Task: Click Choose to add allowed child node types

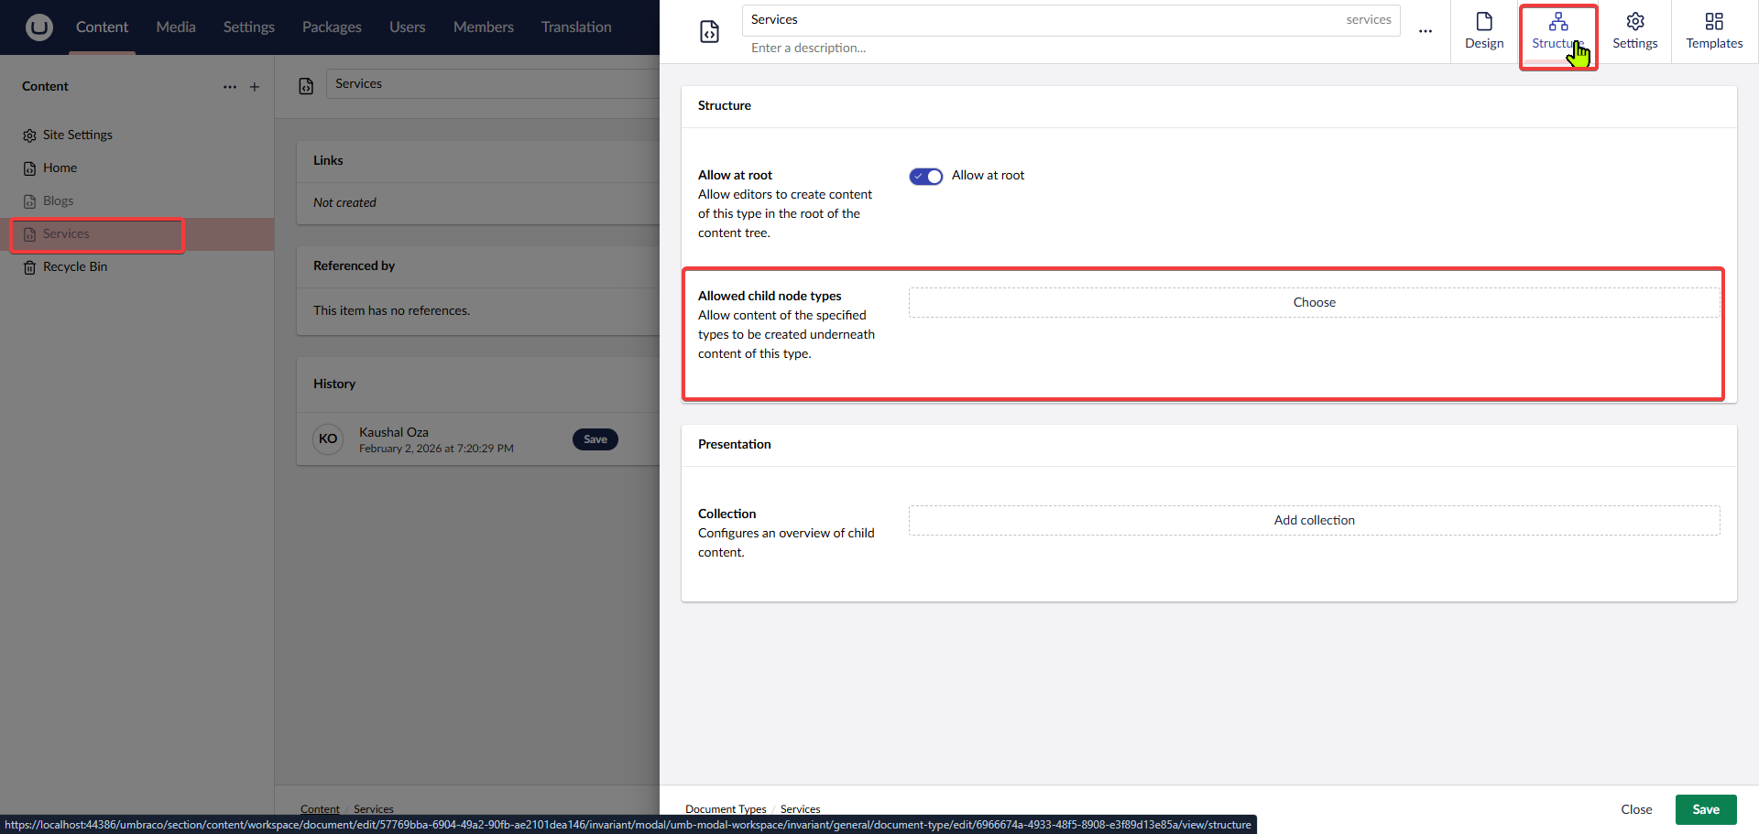Action: pyautogui.click(x=1314, y=302)
